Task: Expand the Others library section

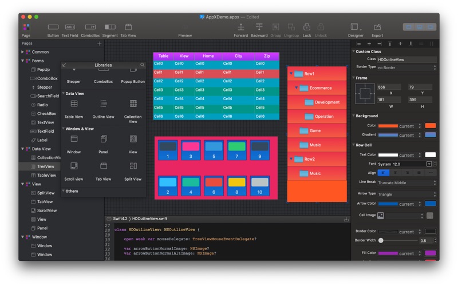Action: tap(64, 191)
